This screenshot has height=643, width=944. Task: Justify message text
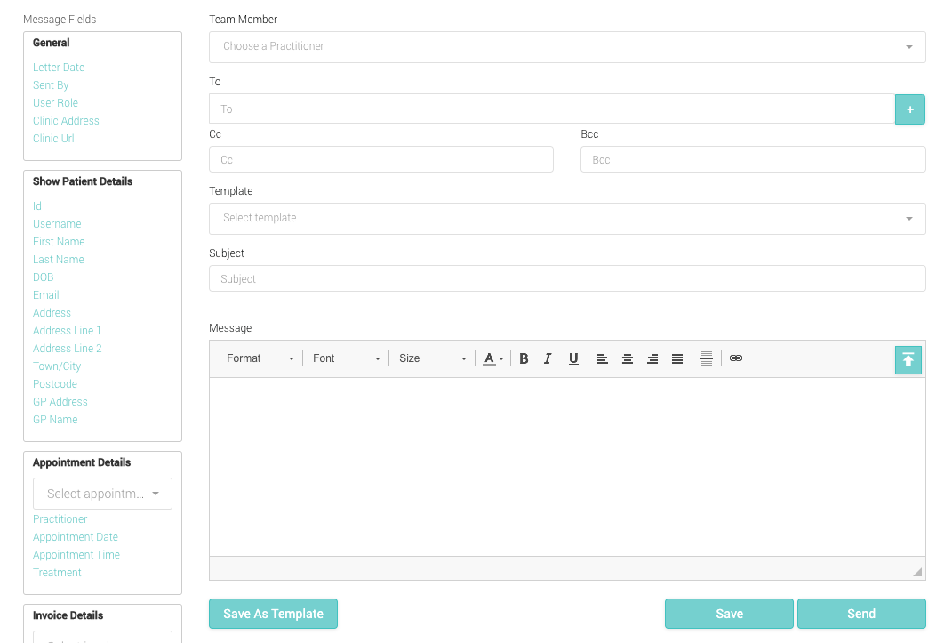pyautogui.click(x=677, y=358)
